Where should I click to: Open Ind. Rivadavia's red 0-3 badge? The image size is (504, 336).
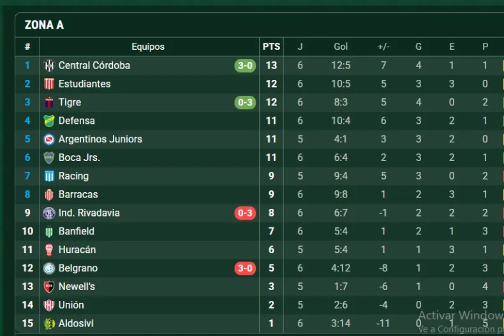245,213
